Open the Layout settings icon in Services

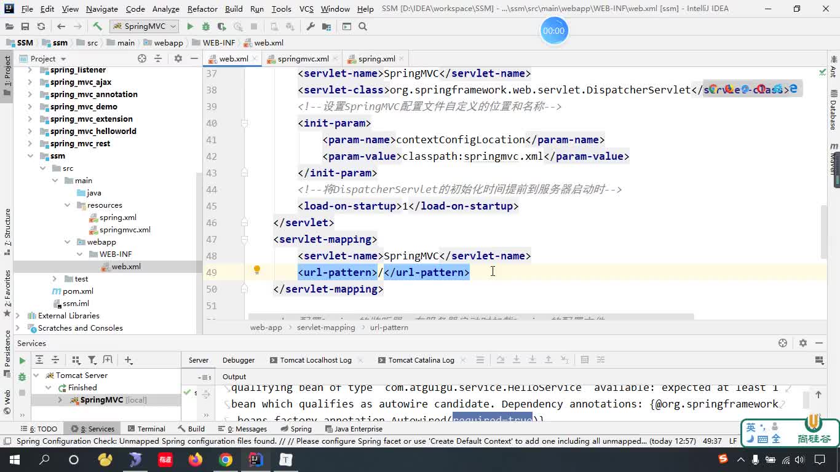[819, 360]
